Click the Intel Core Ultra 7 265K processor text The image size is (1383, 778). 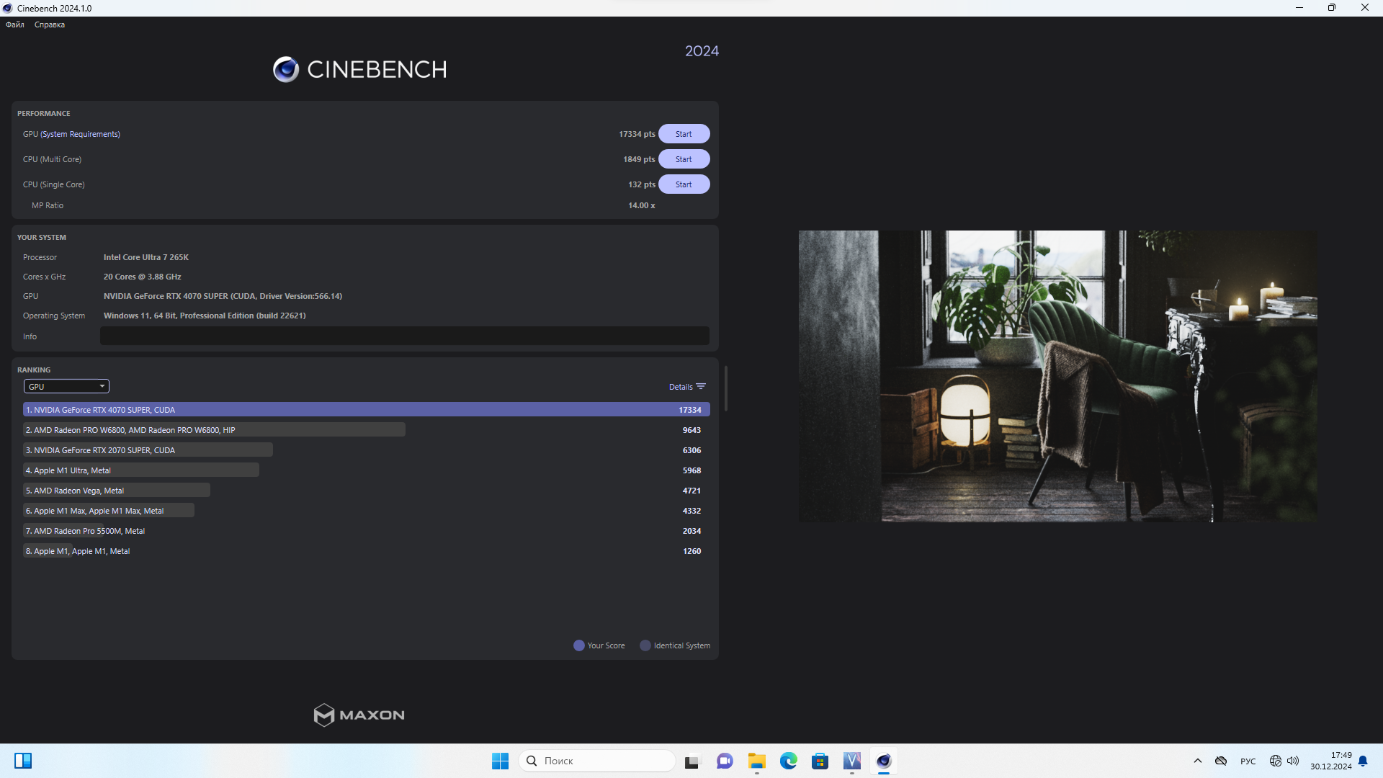pyautogui.click(x=146, y=257)
